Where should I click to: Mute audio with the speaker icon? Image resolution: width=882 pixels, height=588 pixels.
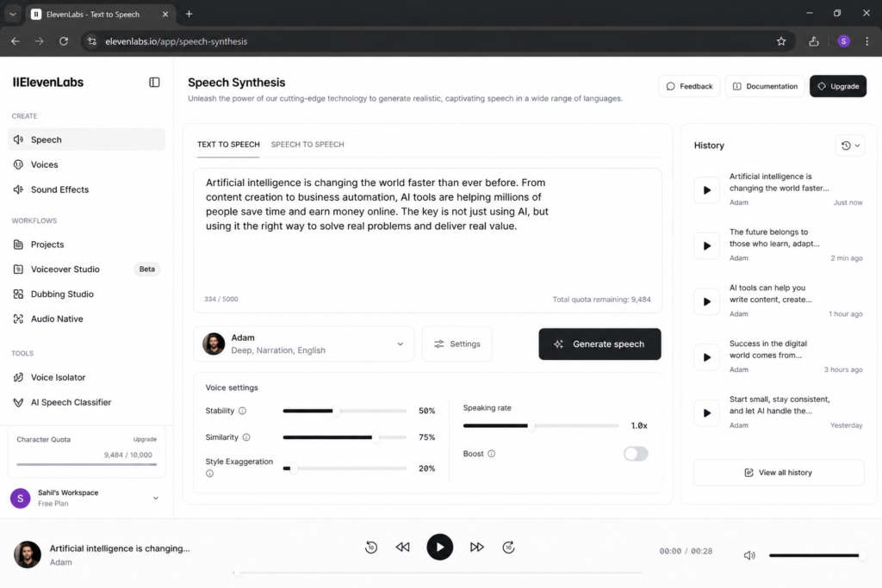[x=749, y=555]
